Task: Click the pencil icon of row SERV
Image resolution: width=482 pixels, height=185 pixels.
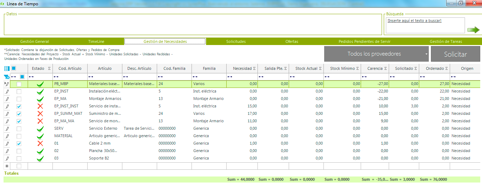Action: 7,129
